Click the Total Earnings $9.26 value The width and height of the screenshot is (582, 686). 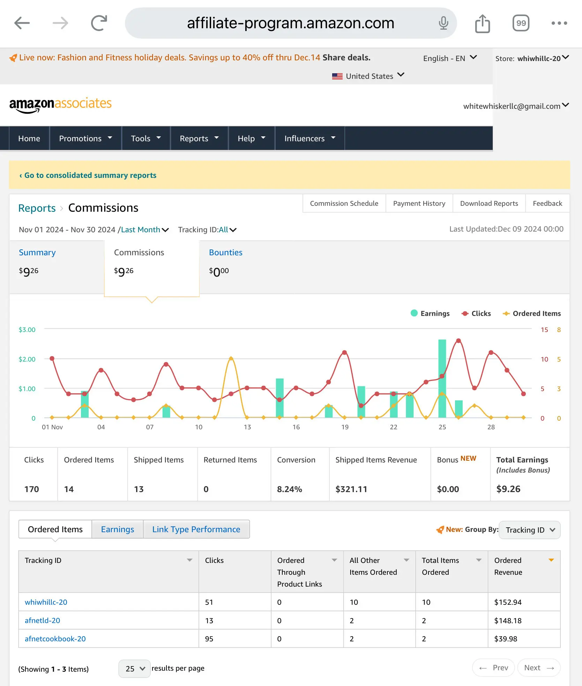coord(508,489)
